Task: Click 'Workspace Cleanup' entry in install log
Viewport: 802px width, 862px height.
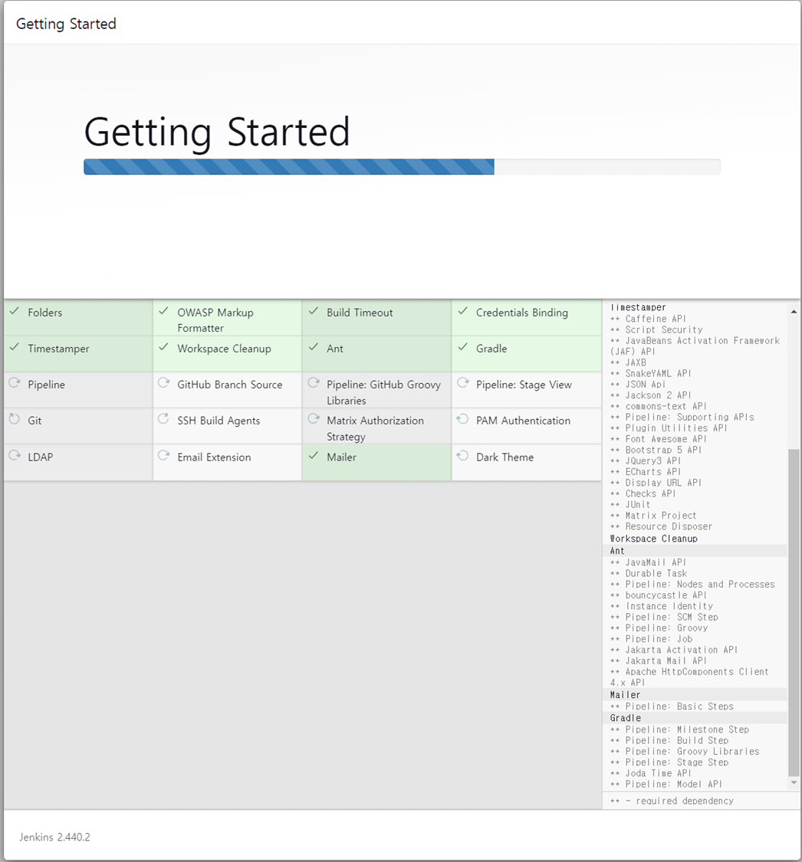Action: coord(653,539)
